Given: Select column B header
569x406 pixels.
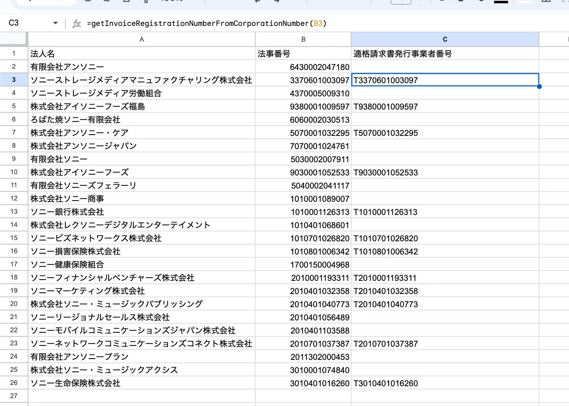Looking at the screenshot, I should click(x=303, y=40).
